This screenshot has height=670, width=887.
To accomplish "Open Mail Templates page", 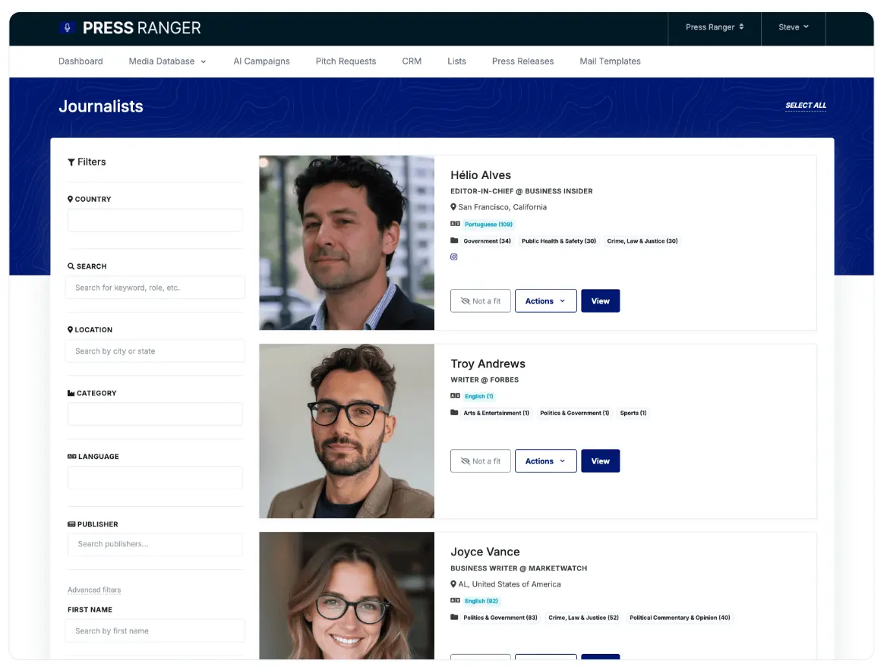I will click(x=610, y=61).
